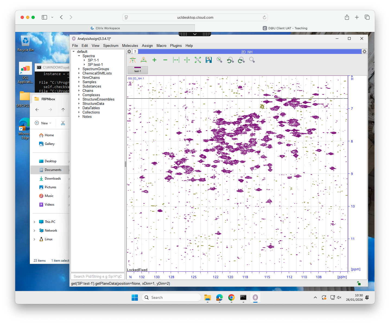390x324 pixels.
Task: Open the Macro menu
Action: pos(161,46)
